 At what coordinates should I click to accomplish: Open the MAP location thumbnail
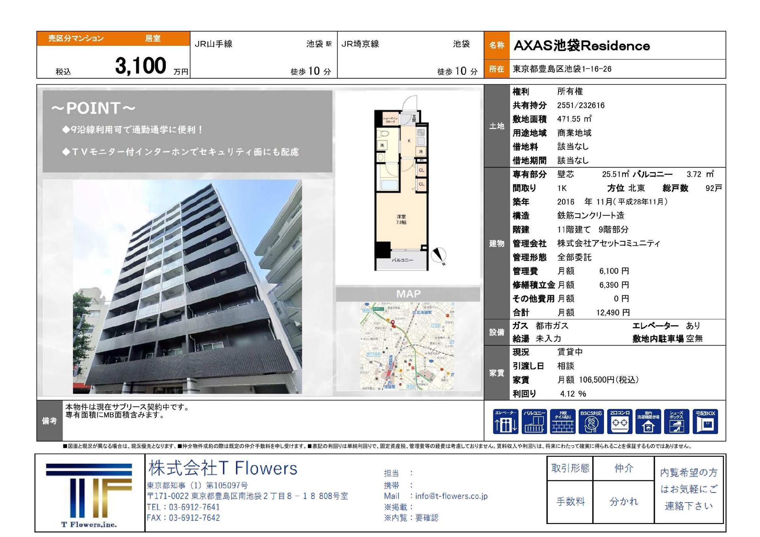coord(408,346)
